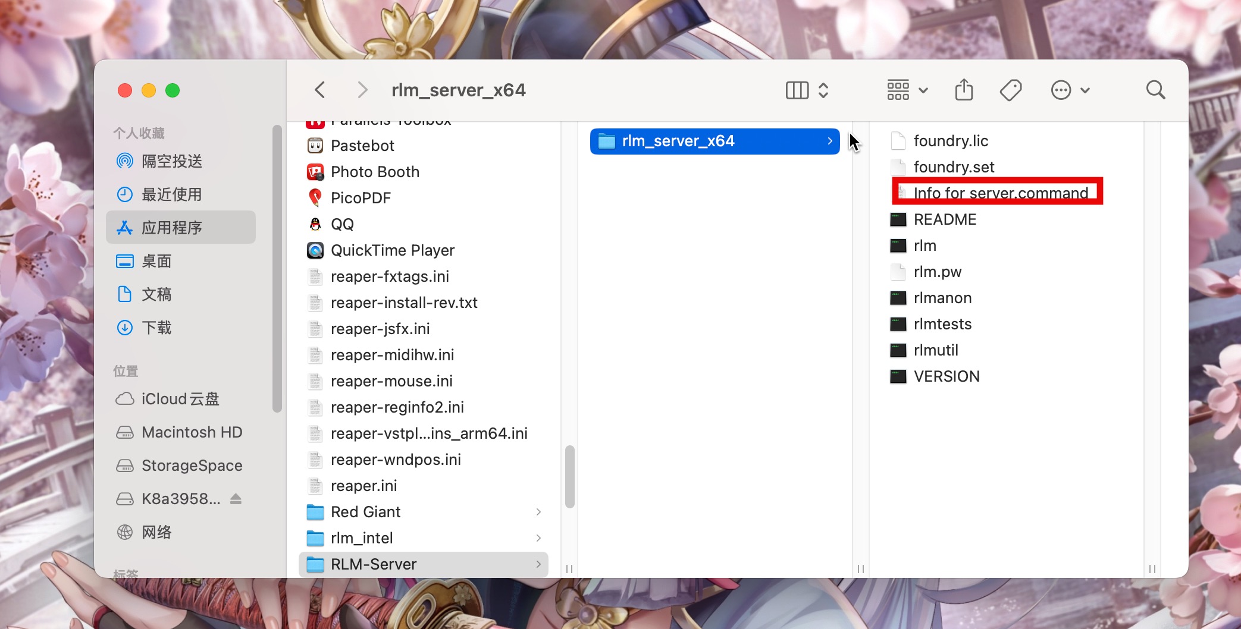Click the forward navigation arrow
This screenshot has width=1241, height=629.
pos(362,90)
